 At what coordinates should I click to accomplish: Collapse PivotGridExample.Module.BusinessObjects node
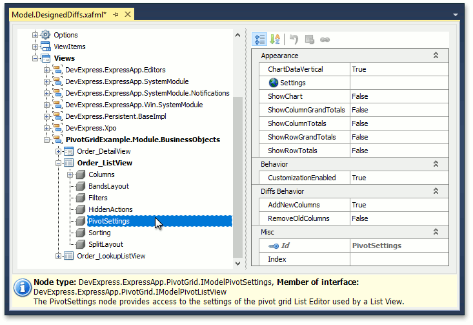coord(46,140)
